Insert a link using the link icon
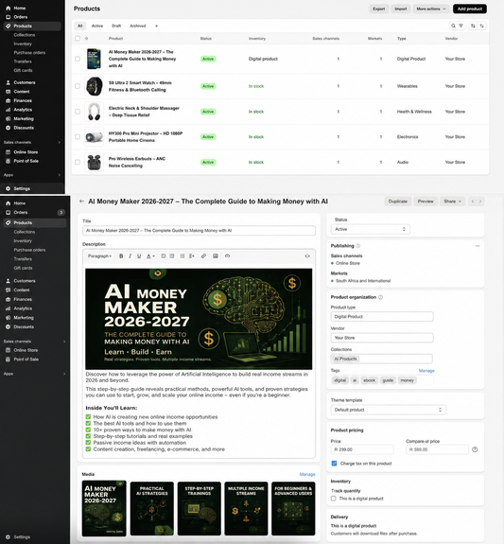The image size is (504, 544). point(203,256)
